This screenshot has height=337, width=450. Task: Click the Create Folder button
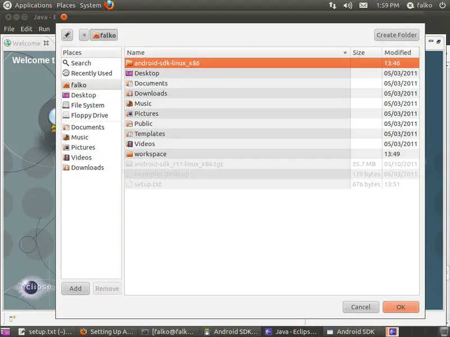tap(397, 35)
